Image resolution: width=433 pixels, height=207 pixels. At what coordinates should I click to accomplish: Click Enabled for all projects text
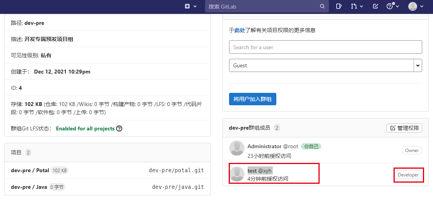coord(85,128)
